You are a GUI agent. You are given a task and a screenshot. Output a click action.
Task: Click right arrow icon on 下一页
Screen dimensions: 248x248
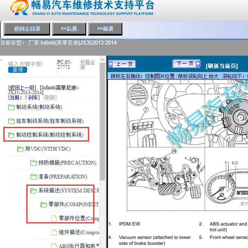tap(198, 63)
